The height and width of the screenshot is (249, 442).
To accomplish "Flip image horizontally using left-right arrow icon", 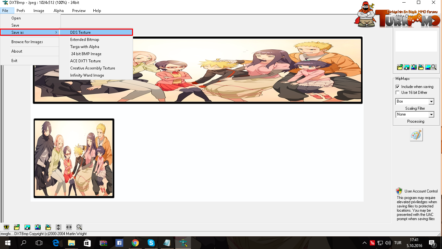I will click(69, 227).
